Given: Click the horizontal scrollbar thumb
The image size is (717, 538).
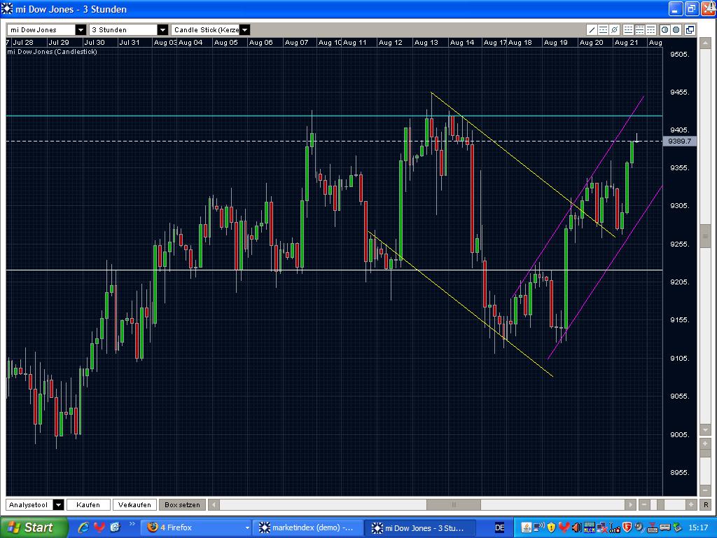Looking at the screenshot, I should click(454, 504).
